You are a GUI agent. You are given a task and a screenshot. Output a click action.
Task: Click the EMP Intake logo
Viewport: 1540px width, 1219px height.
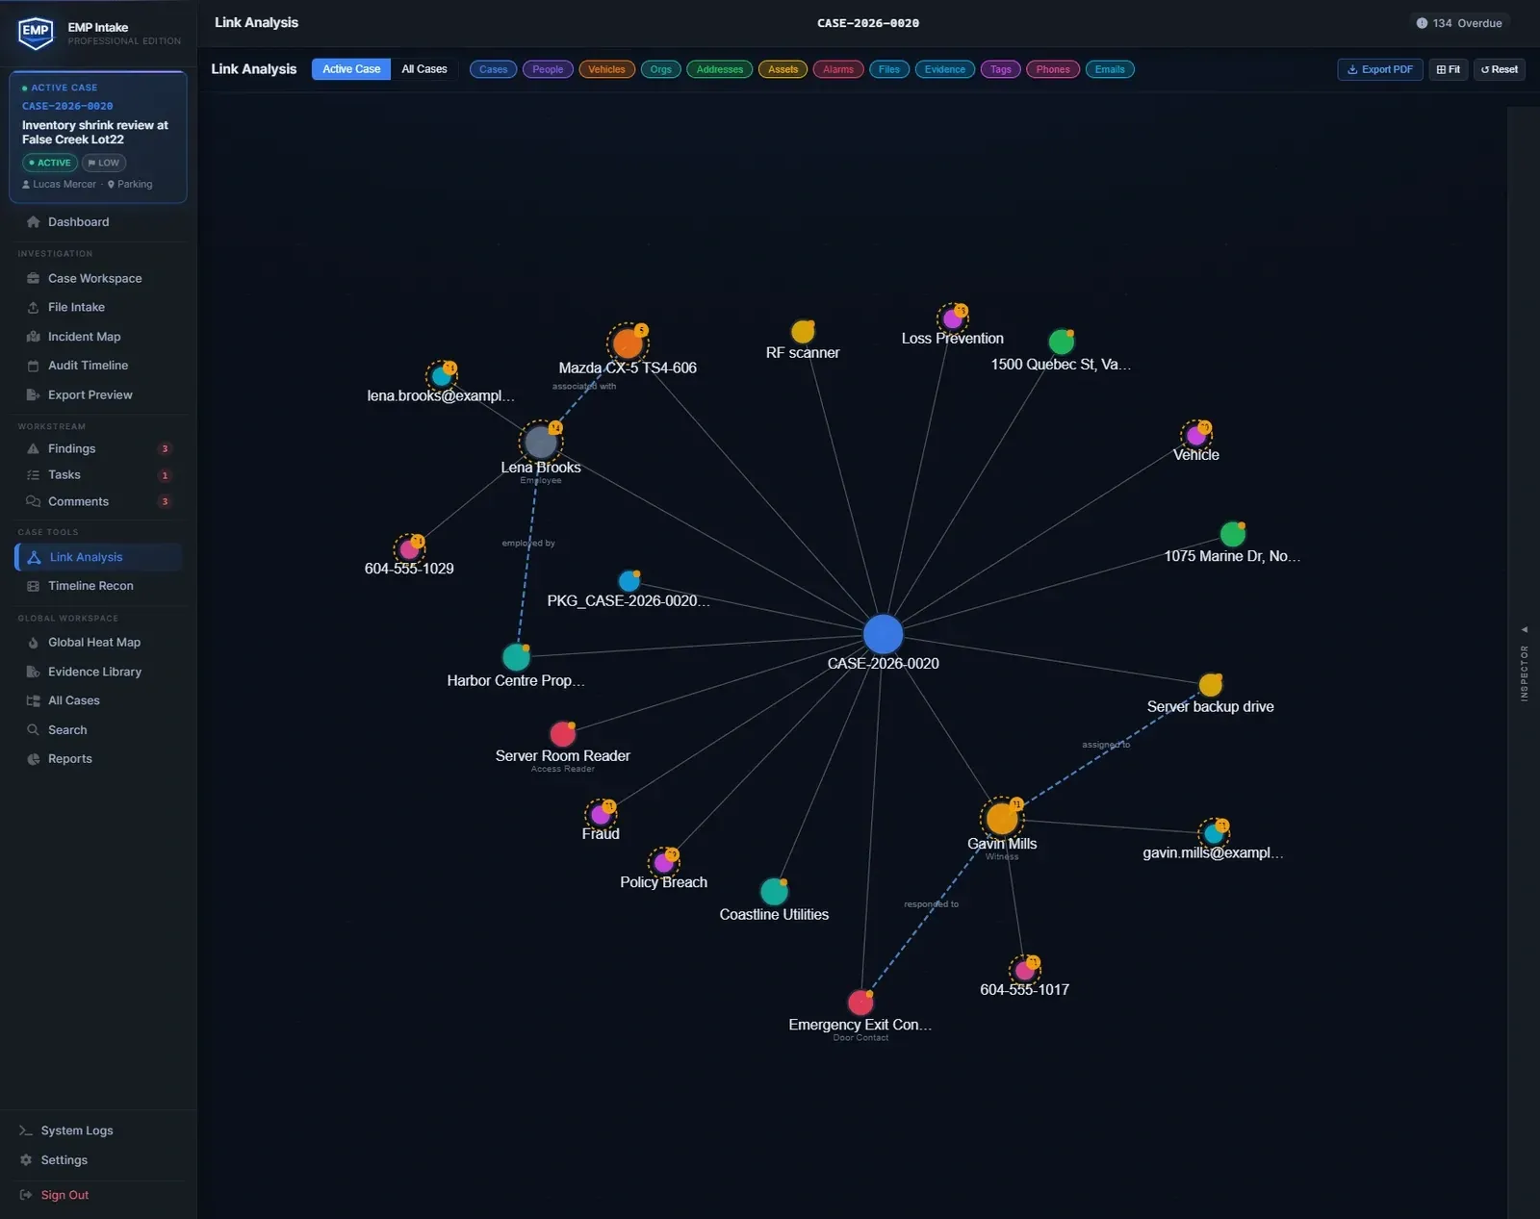36,33
